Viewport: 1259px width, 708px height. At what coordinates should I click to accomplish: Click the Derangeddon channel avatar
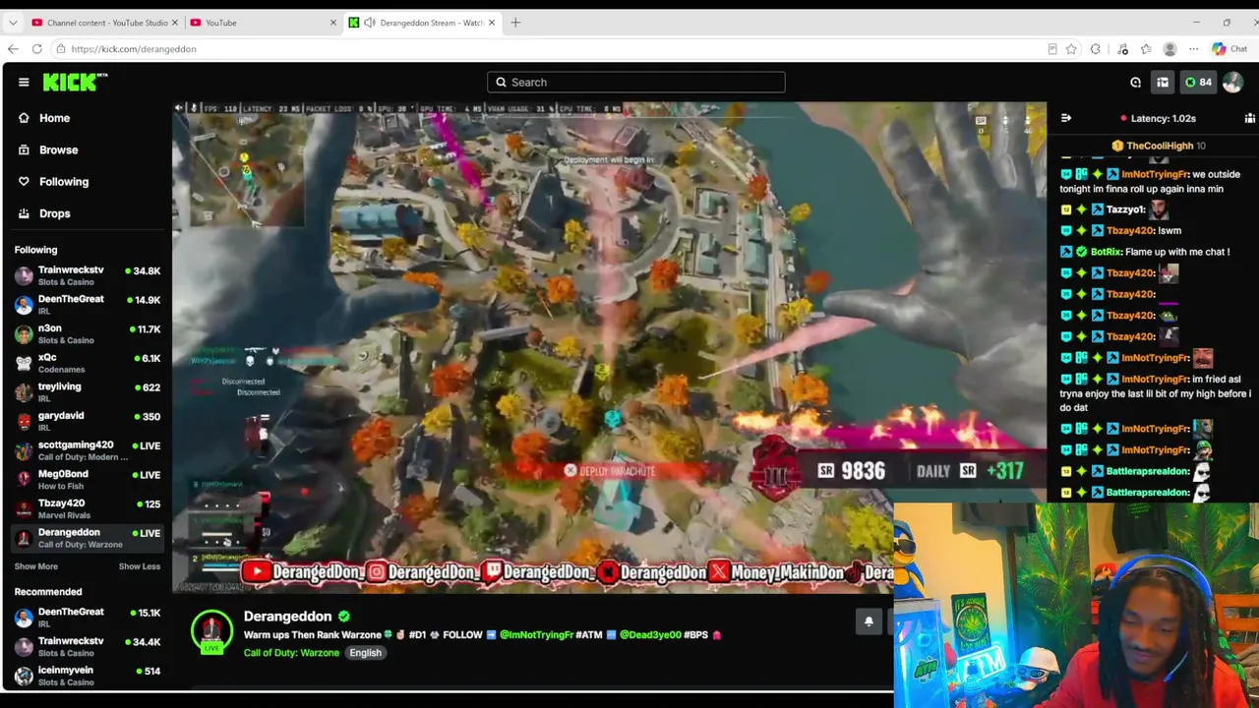point(211,631)
